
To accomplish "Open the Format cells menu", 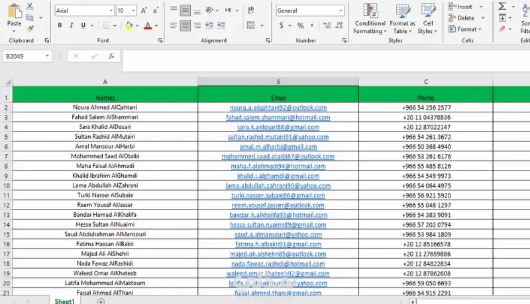I will 466,29.
